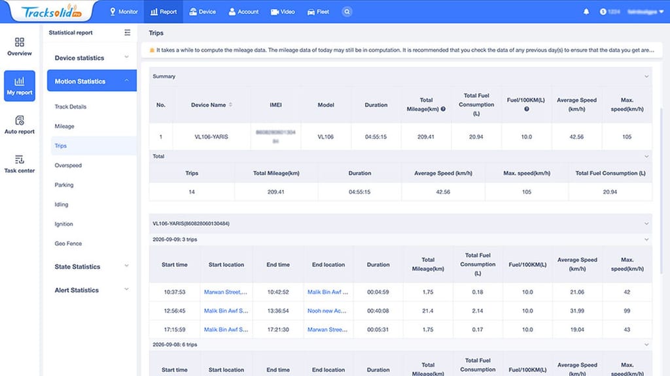Open Geo Fence report
The image size is (670, 376).
click(68, 243)
